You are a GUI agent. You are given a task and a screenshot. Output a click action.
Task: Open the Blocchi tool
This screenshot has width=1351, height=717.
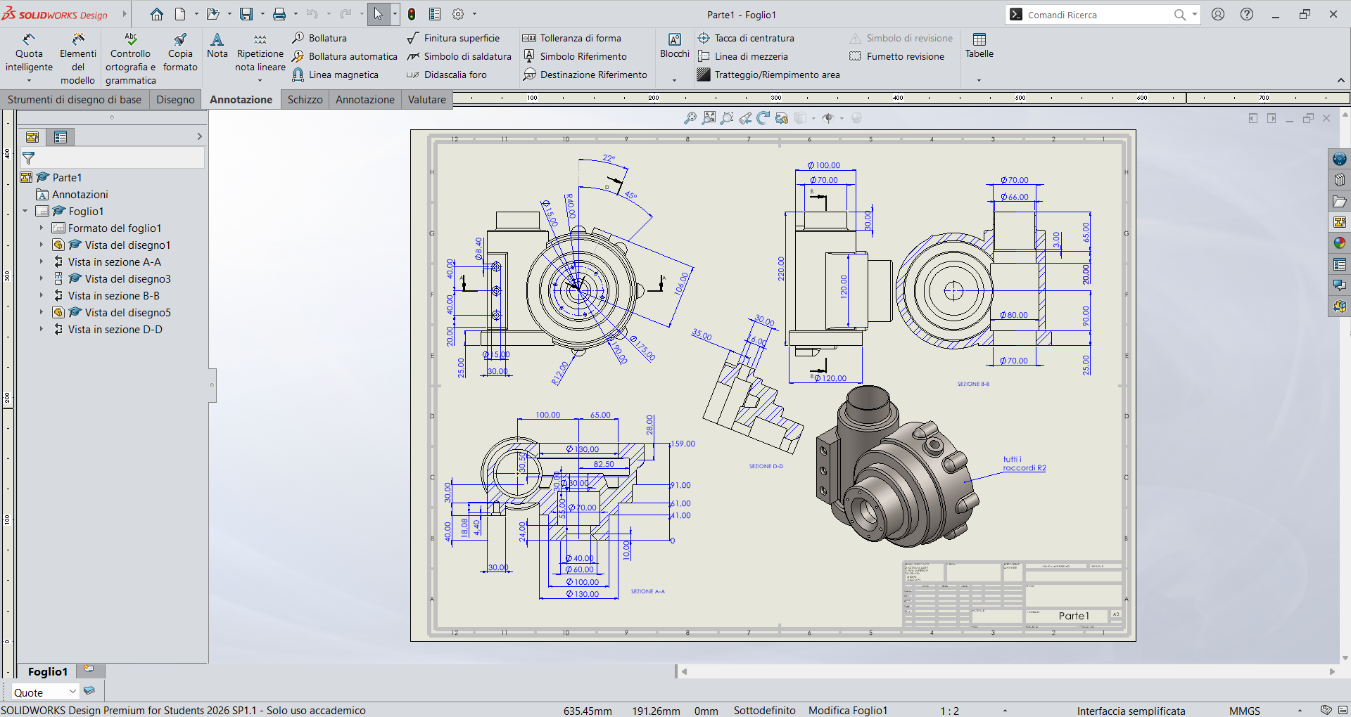point(674,46)
